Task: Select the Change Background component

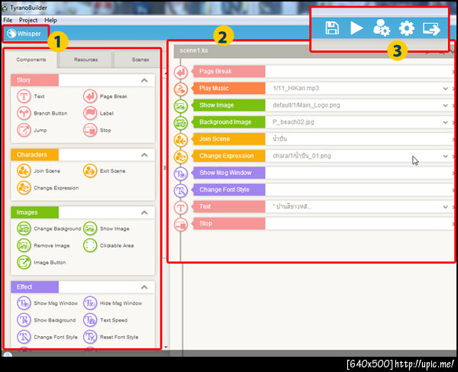Action: pyautogui.click(x=49, y=228)
